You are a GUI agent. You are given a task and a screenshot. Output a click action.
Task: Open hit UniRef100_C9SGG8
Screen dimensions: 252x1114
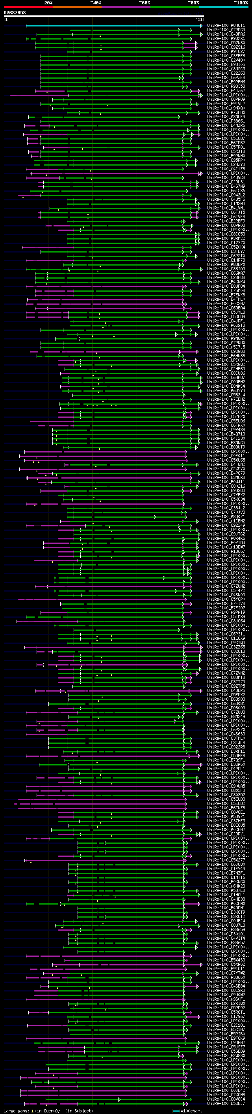[226, 352]
